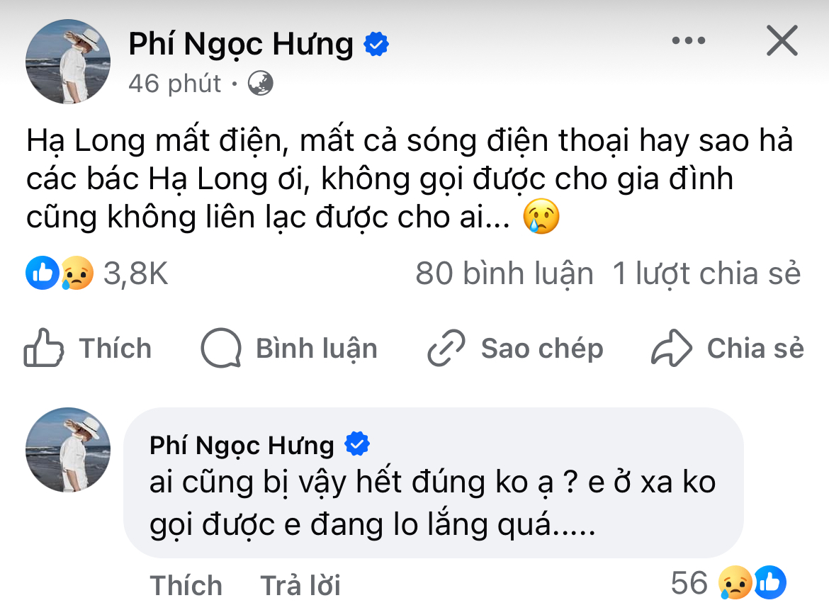Click the Phí Ngọc Hưng name in comment
The image size is (829, 610).
(242, 445)
